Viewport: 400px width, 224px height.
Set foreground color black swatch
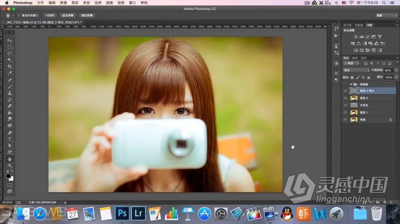(8, 176)
